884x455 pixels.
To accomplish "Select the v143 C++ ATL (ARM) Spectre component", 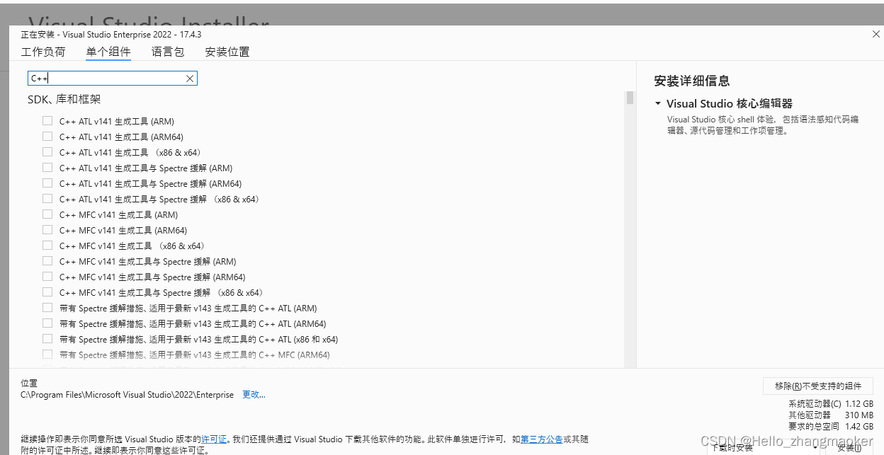I will click(47, 307).
